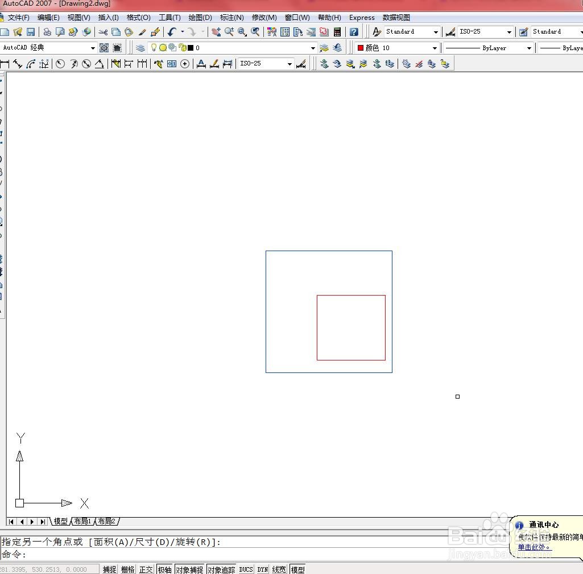Click the Cut scissors icon
The image size is (583, 574).
click(x=103, y=32)
